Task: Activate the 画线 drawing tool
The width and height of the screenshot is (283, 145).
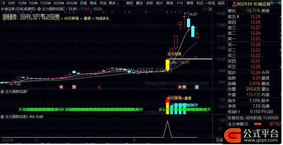Action: [169, 3]
